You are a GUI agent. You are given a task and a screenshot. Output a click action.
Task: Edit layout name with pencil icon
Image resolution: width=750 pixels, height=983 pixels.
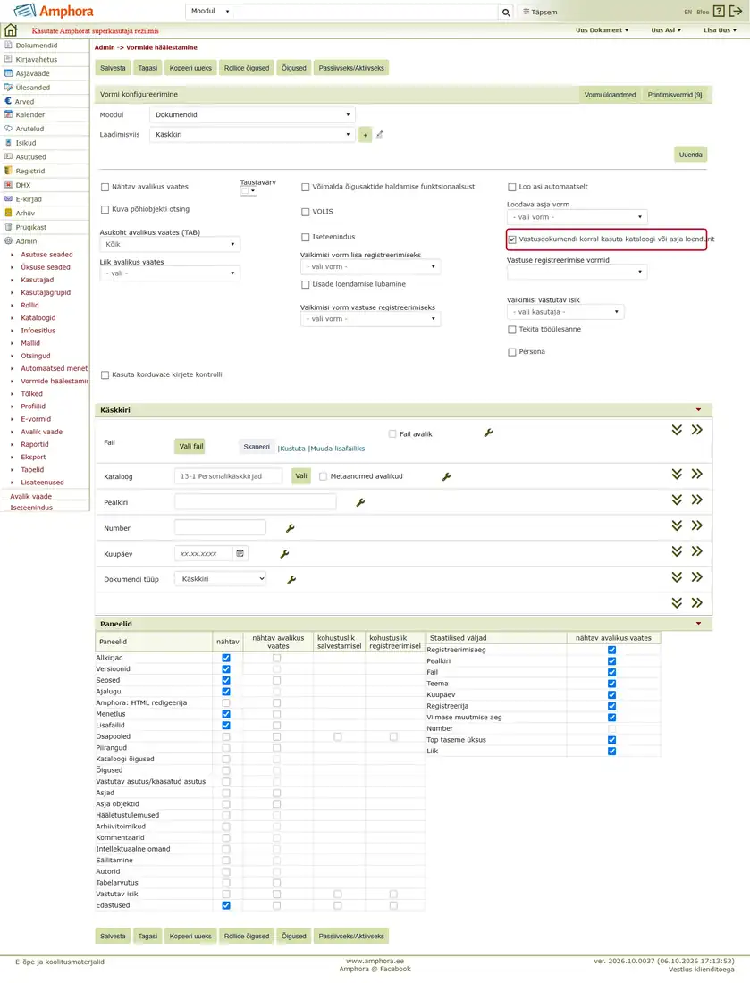[379, 134]
